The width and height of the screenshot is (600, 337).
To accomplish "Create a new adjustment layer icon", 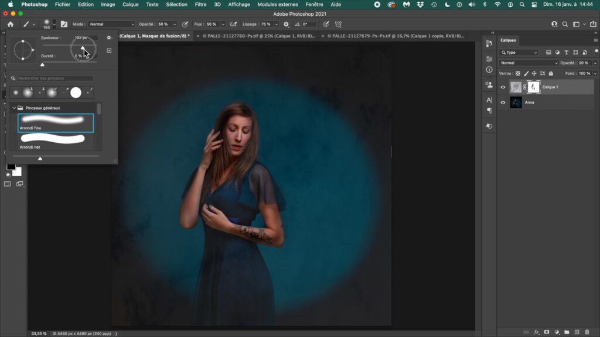I will pos(557,332).
